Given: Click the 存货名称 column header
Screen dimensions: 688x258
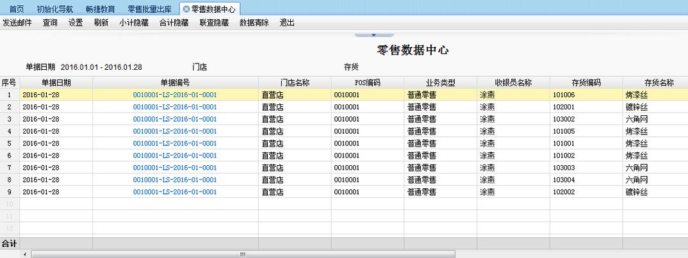Looking at the screenshot, I should pos(655,83).
